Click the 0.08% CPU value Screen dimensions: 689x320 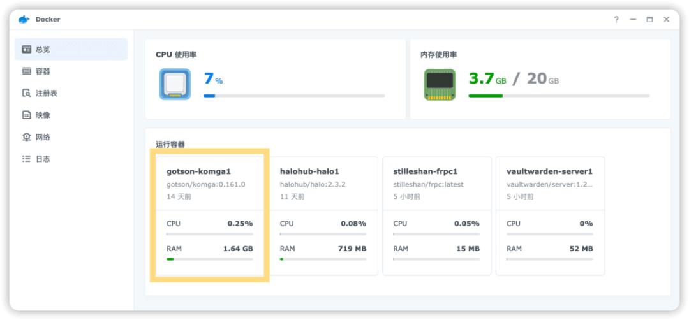click(x=353, y=224)
